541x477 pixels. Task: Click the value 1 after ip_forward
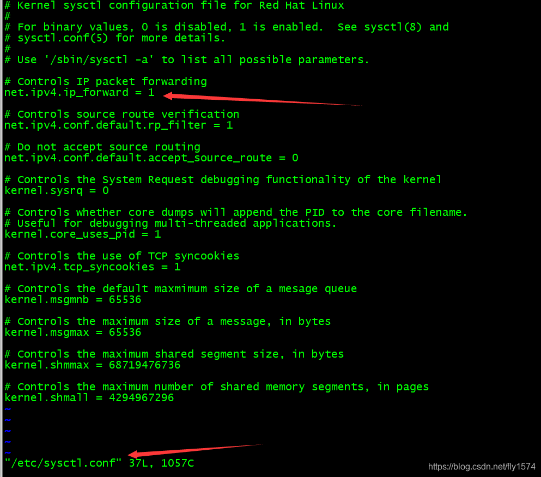tap(151, 92)
